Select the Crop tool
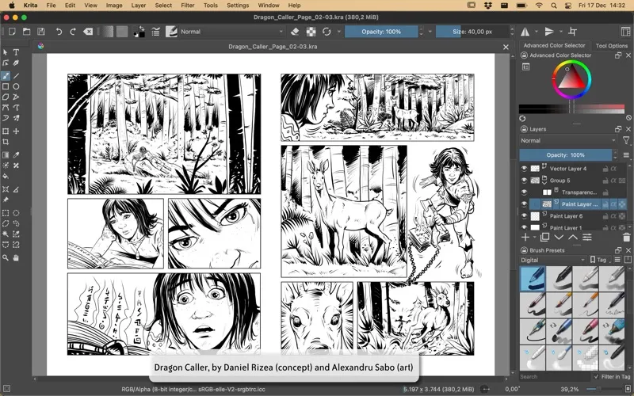Screen dimensions: 634x396 6,142
